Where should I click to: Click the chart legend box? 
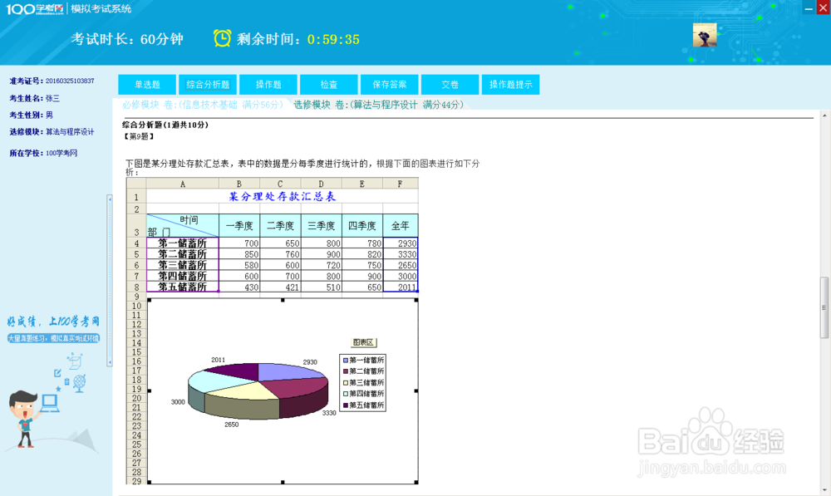[363, 383]
